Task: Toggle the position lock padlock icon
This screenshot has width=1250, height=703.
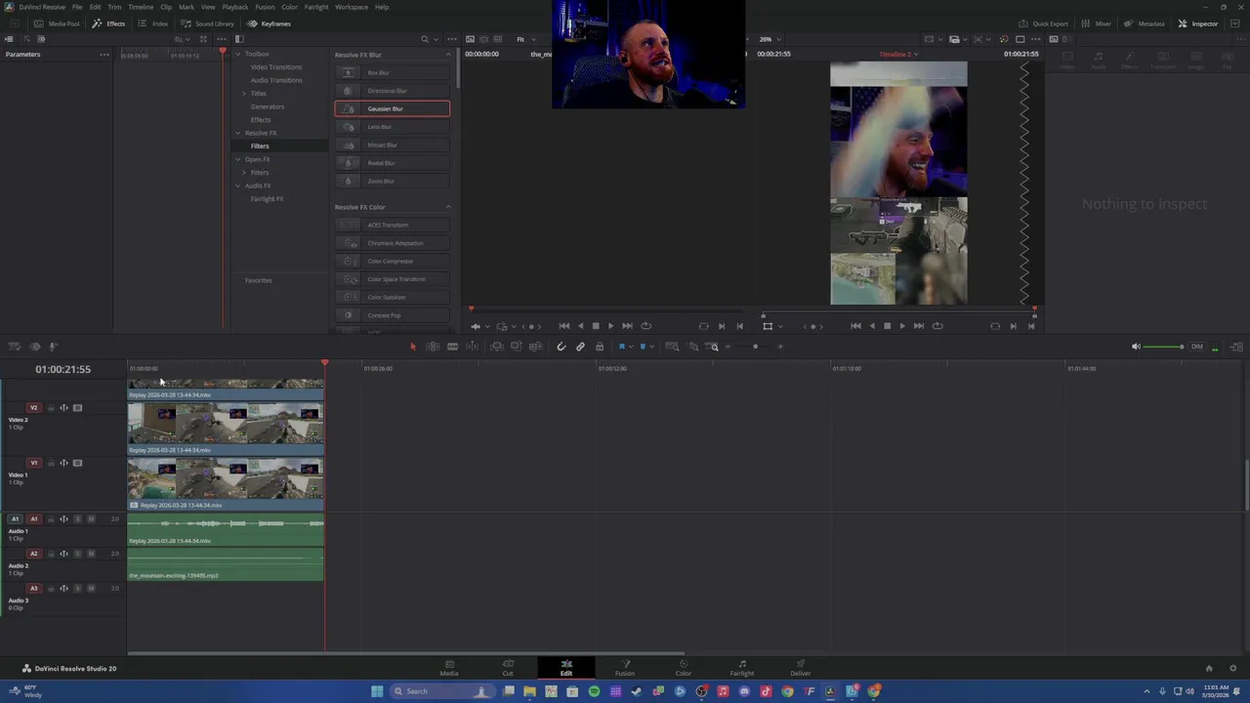Action: click(600, 347)
